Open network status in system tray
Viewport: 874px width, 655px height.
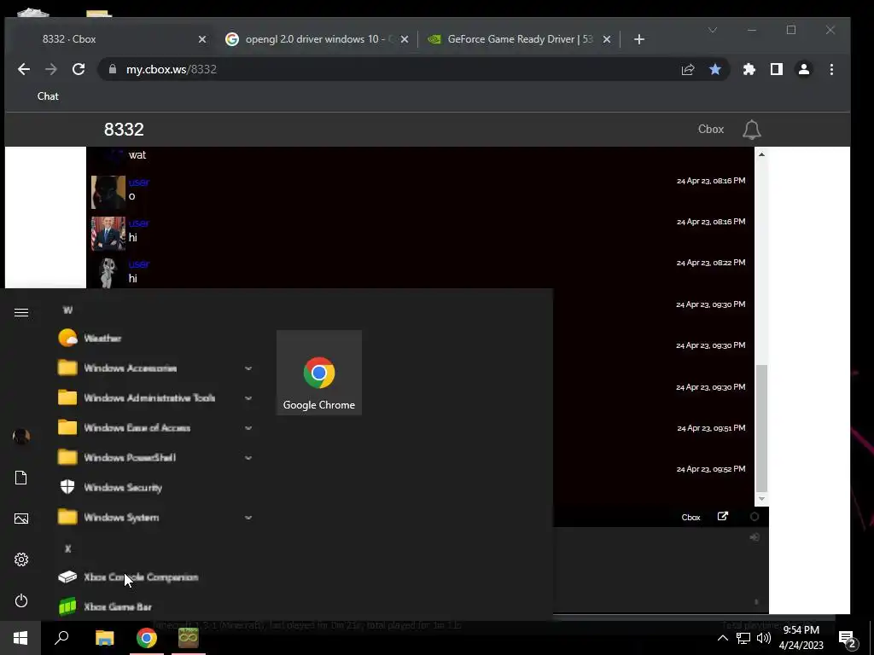[x=743, y=638]
